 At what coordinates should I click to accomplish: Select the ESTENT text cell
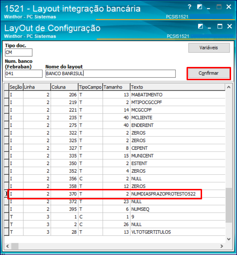[178, 164]
